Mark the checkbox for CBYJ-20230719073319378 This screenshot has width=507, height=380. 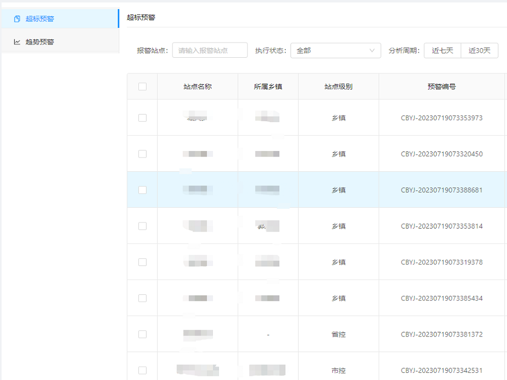pyautogui.click(x=142, y=262)
